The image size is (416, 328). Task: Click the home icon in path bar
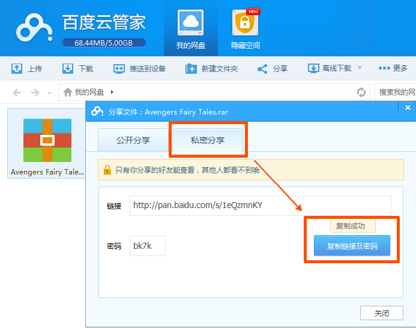pyautogui.click(x=68, y=92)
